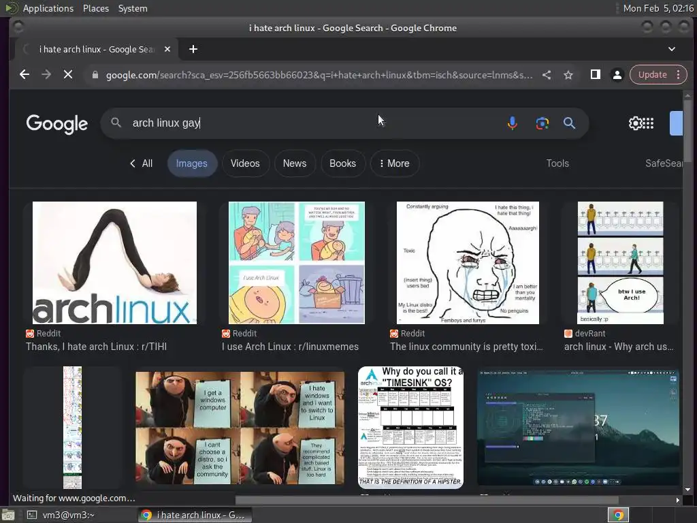The image size is (697, 523).
Task: Open 'arch linux - Why arch us...' link
Action: coord(619,347)
